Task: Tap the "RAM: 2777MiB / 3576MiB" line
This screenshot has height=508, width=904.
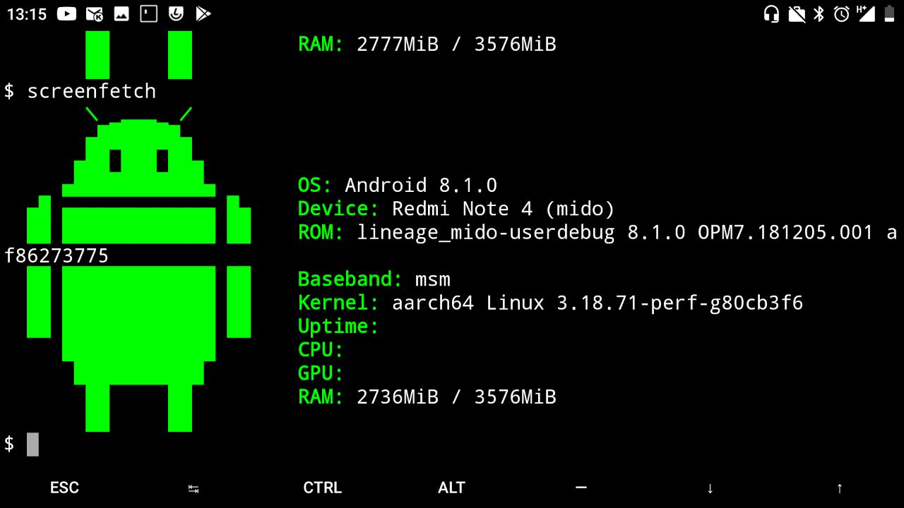Action: pos(427,44)
